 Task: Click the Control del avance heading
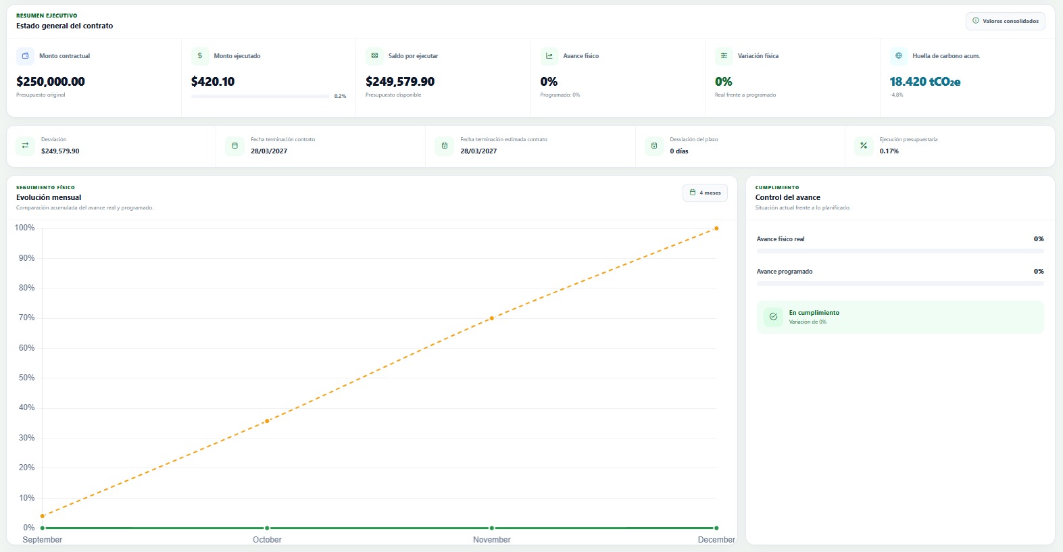coord(788,197)
